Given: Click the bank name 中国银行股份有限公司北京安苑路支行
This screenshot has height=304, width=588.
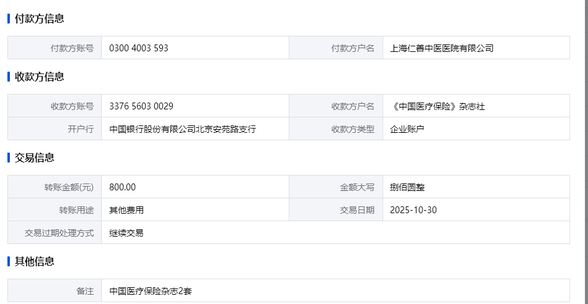Looking at the screenshot, I should [183, 129].
